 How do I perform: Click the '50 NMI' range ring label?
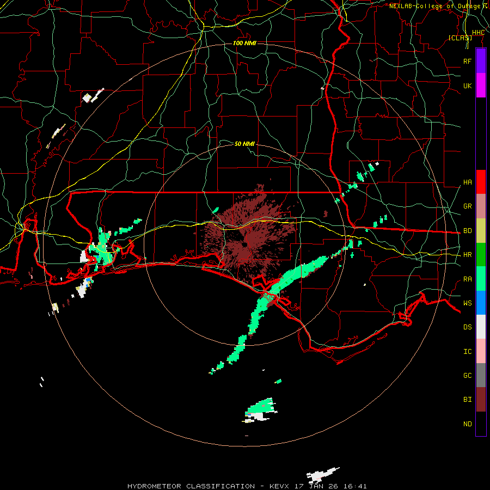coord(244,144)
